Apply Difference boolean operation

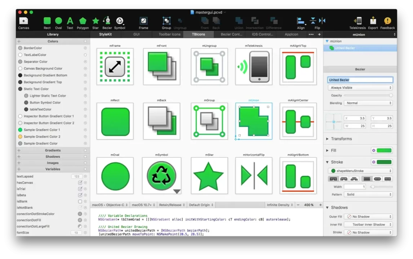[x=274, y=23]
